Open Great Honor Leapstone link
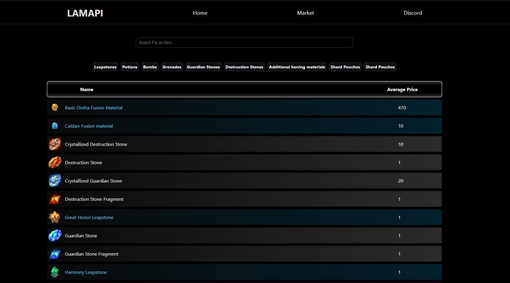This screenshot has width=510, height=283. 89,217
